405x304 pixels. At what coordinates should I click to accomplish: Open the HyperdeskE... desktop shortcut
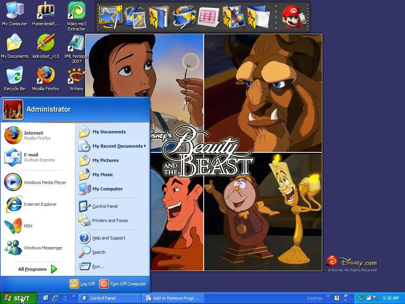(x=46, y=14)
